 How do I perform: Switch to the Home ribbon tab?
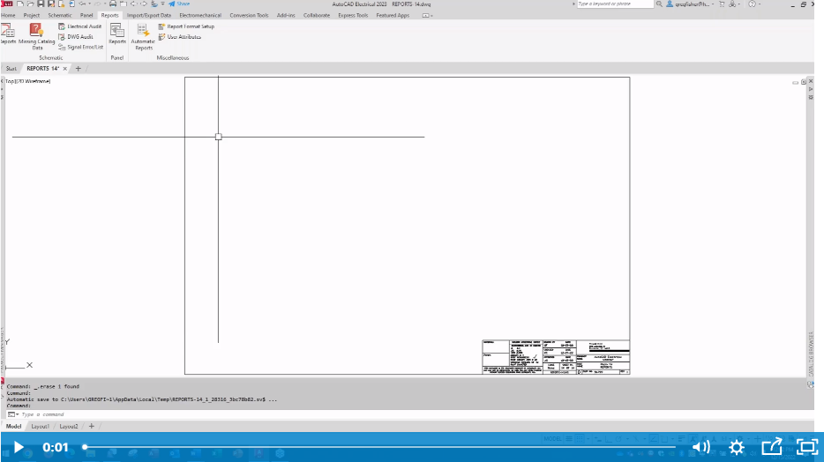tap(8, 15)
